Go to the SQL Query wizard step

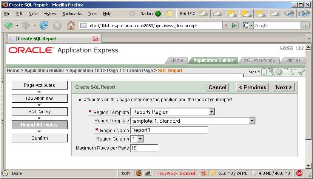click(40, 111)
